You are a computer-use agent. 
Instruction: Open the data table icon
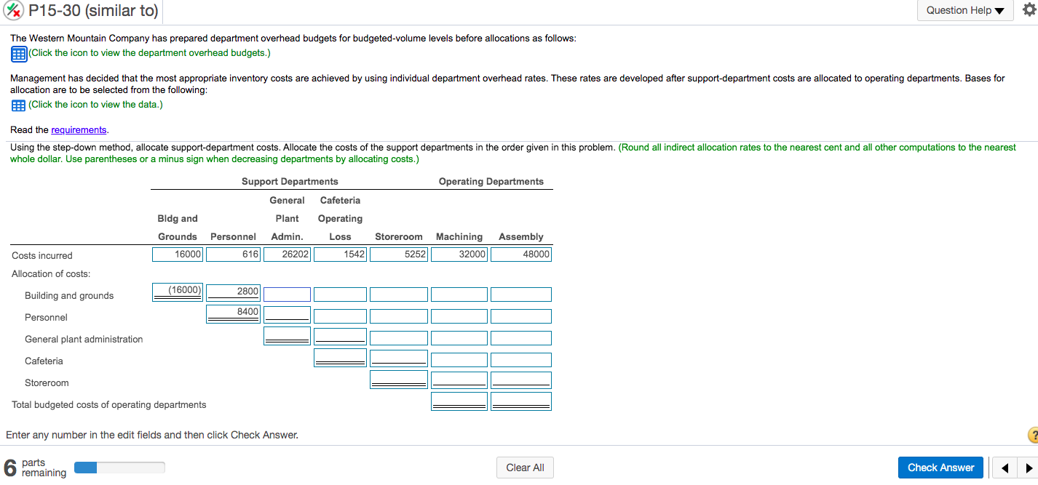pyautogui.click(x=18, y=105)
